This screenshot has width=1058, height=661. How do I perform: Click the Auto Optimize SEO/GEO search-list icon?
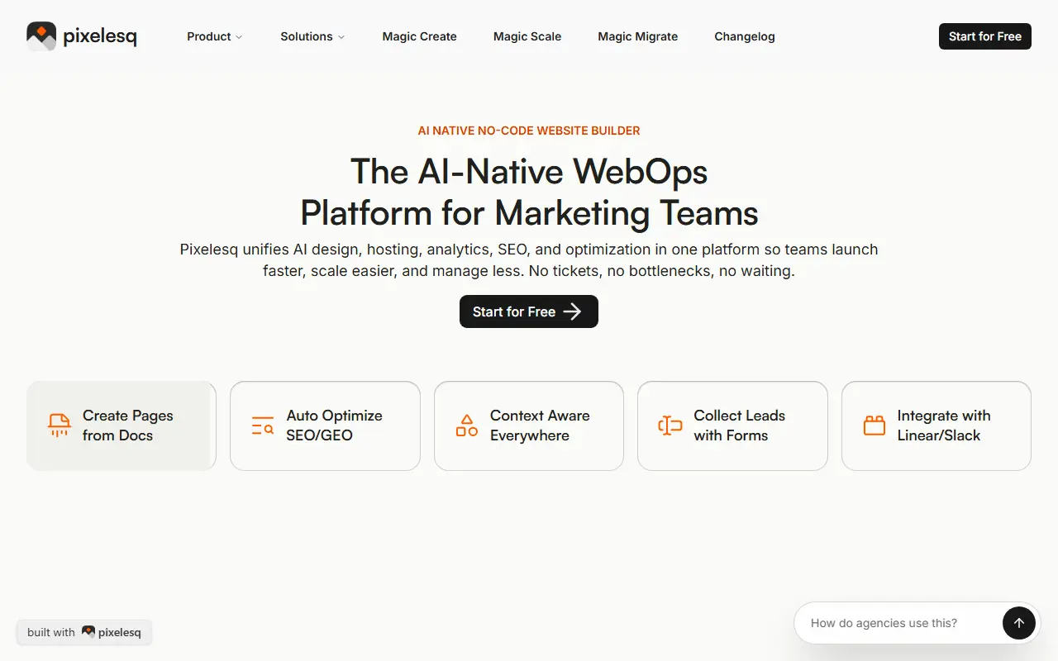[x=263, y=426]
